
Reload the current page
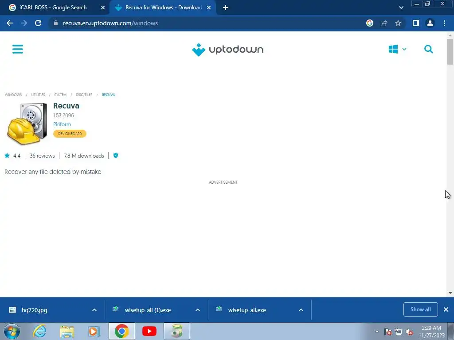38,23
